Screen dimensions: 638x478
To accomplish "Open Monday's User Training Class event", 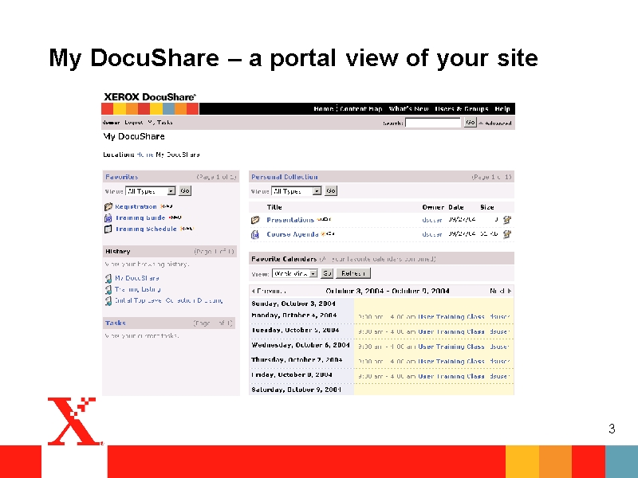I will pyautogui.click(x=451, y=316).
